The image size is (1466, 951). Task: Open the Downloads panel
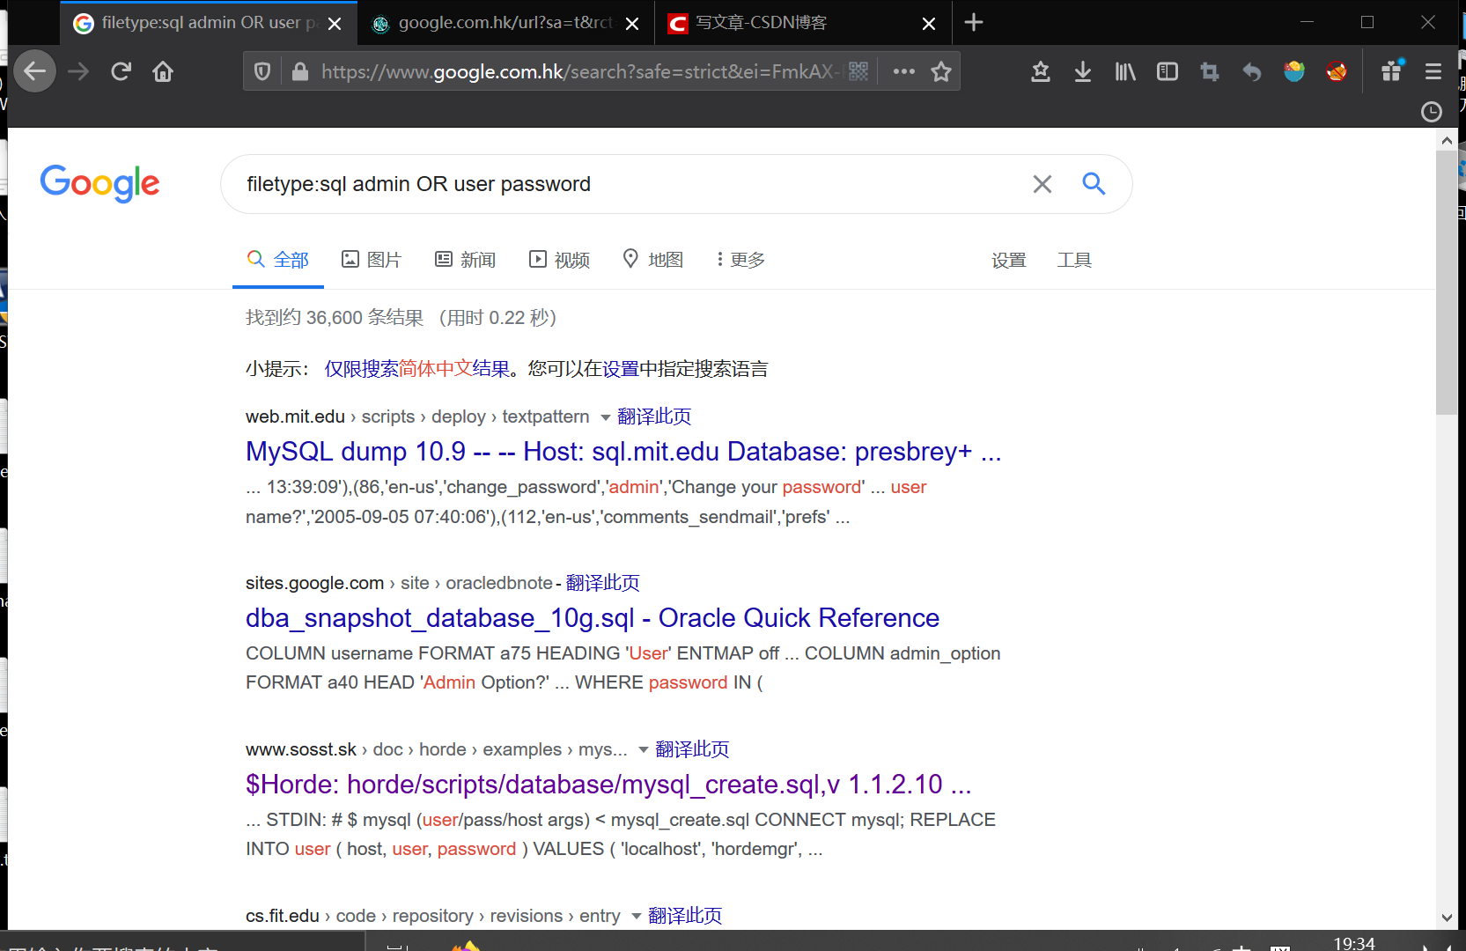(x=1082, y=71)
